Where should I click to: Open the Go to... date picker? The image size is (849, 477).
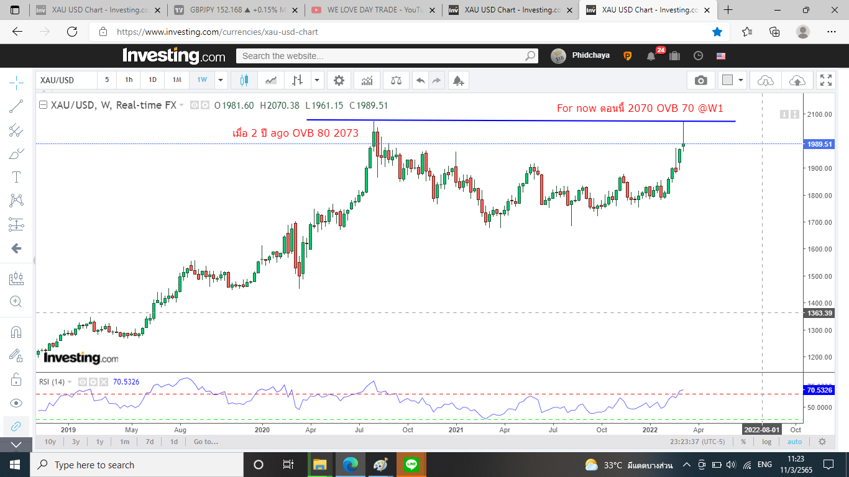[206, 442]
